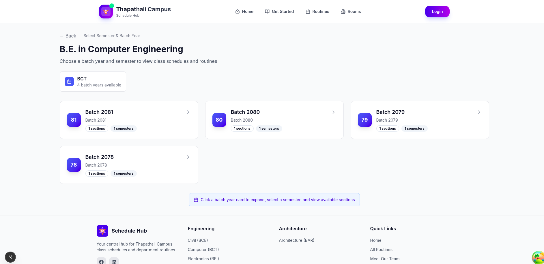Click the "Architecture" footer heading

293,229
